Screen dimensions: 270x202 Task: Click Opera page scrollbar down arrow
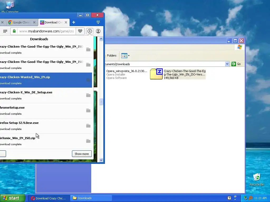(x=101, y=160)
